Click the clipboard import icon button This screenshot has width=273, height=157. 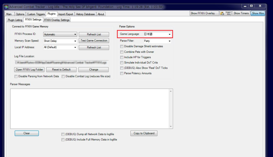click(x=226, y=13)
